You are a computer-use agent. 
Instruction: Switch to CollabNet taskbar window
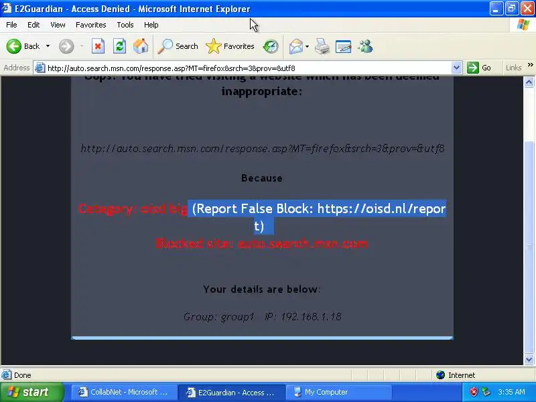(x=124, y=392)
